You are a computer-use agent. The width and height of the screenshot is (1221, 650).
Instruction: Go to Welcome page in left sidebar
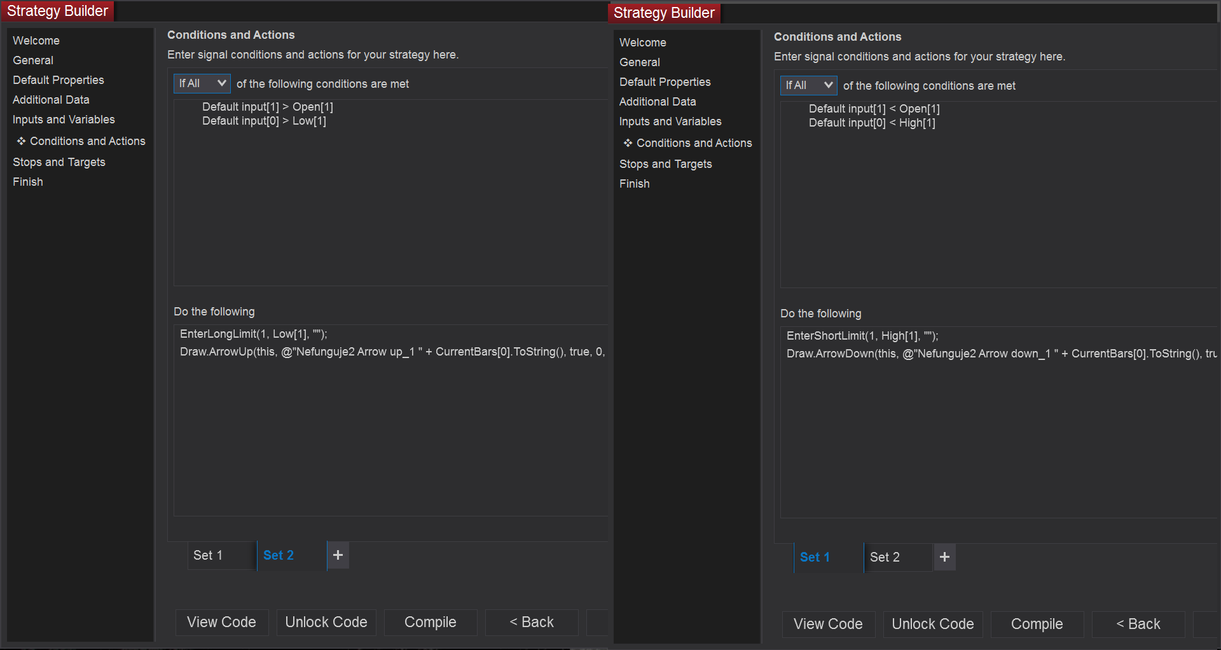(x=36, y=41)
